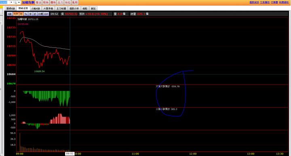The height and width of the screenshot is (156, 291).
Task: Click the 10703.52 price value in the info bar
Action: pos(71,14)
